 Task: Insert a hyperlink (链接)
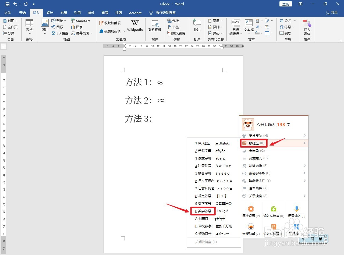173,21
